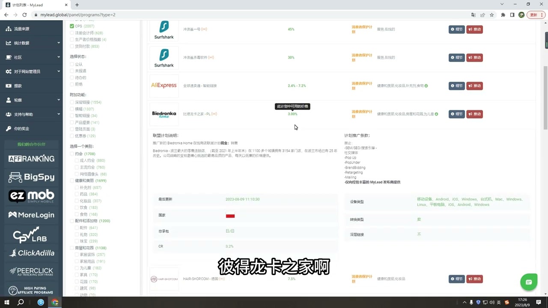Click the 更新 browser update button
The image size is (548, 308).
tap(536, 15)
